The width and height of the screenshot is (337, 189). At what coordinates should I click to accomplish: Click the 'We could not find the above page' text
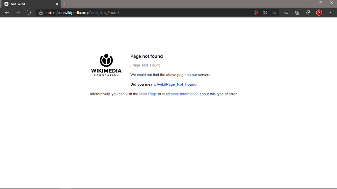(x=171, y=75)
